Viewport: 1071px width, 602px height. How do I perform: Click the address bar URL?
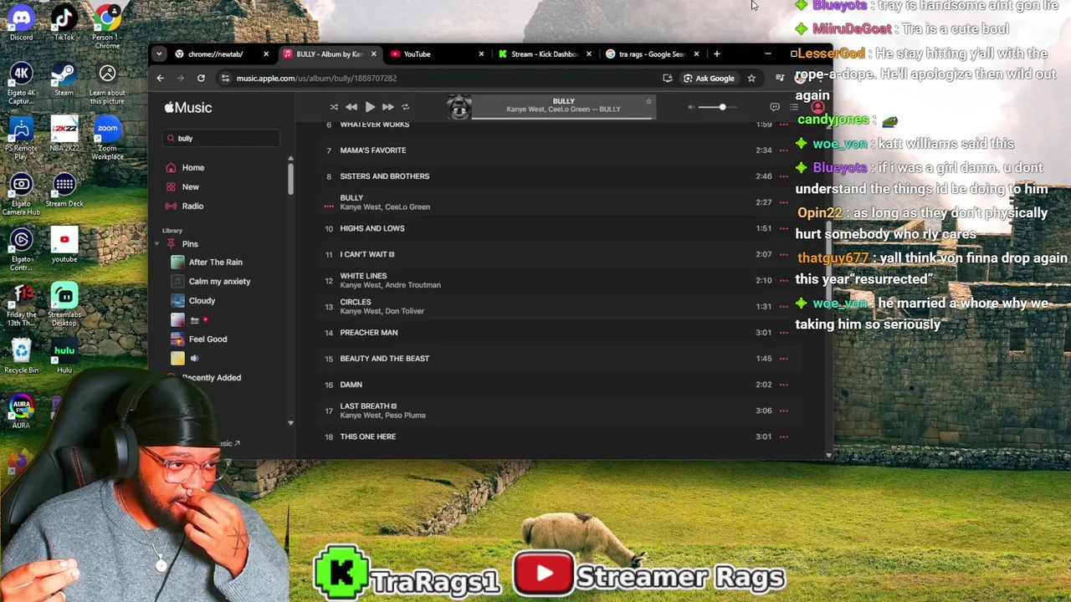(316, 78)
